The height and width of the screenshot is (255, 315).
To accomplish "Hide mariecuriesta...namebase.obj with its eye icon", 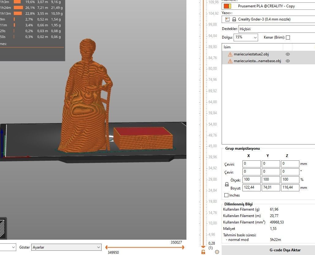I will (288, 61).
